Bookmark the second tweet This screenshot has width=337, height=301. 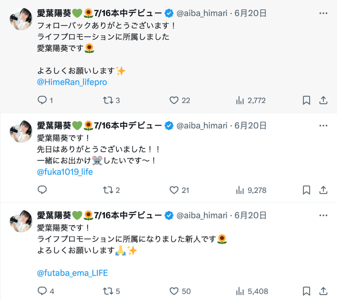(306, 190)
